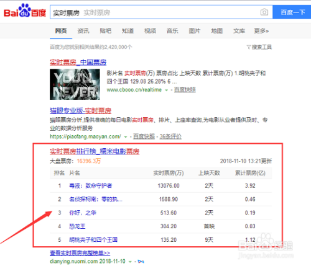Click the 1588.90 box office value
Screen dimensions: 311x266
tap(169, 199)
